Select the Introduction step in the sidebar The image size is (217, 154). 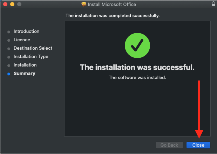pyautogui.click(x=26, y=31)
